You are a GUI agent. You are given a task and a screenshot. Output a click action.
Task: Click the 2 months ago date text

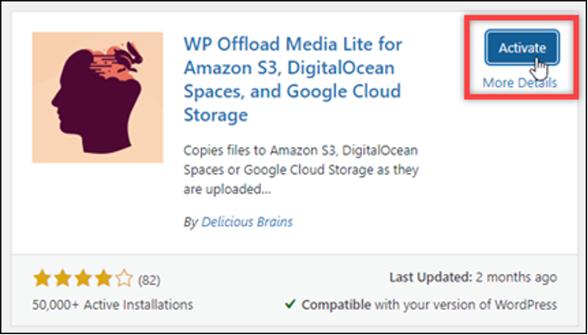pos(516,277)
